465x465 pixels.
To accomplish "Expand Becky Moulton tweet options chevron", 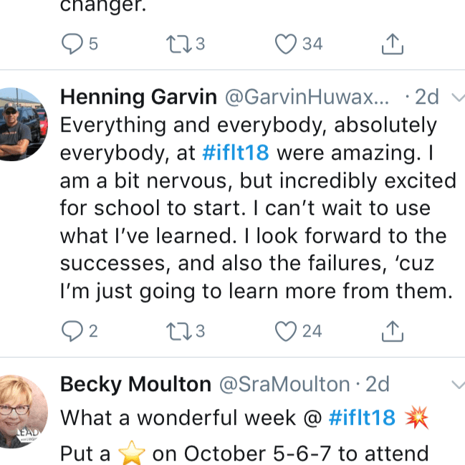I will (x=456, y=385).
